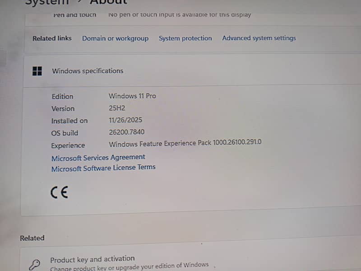Click the Windows Feature Experience Pack text
The image size is (361, 271).
pos(185,143)
